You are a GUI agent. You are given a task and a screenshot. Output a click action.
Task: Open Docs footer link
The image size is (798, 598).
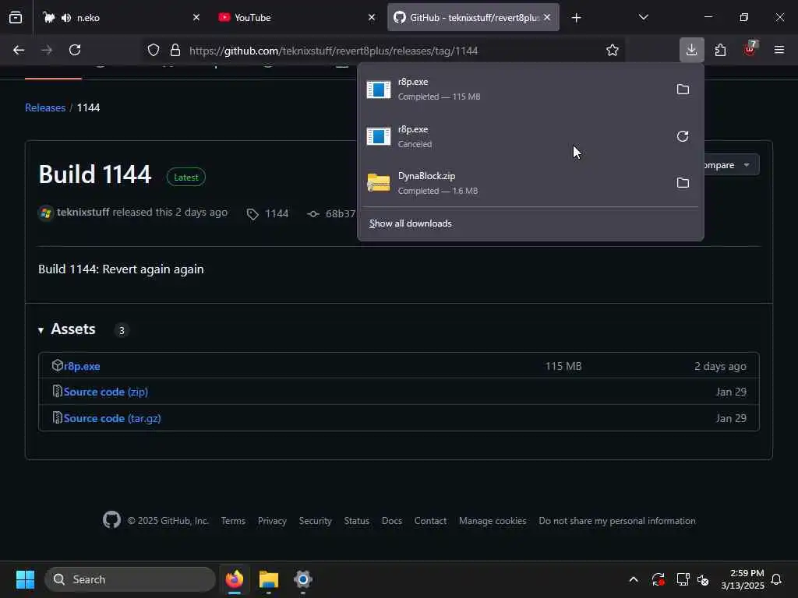tap(392, 521)
